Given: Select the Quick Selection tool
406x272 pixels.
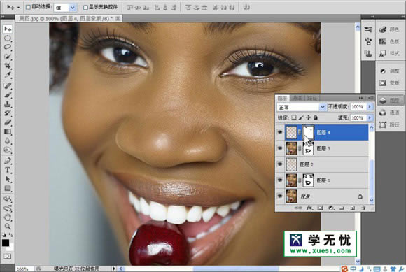Looking at the screenshot, I should tap(8, 57).
